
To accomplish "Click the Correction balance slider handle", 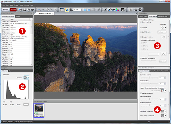I will click(149, 78).
